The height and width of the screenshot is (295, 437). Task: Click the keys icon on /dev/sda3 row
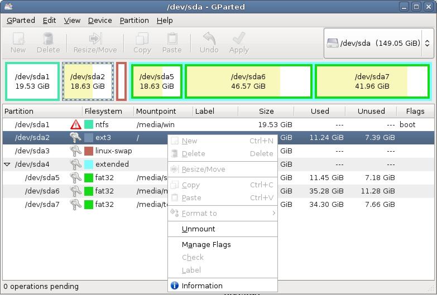(x=75, y=151)
